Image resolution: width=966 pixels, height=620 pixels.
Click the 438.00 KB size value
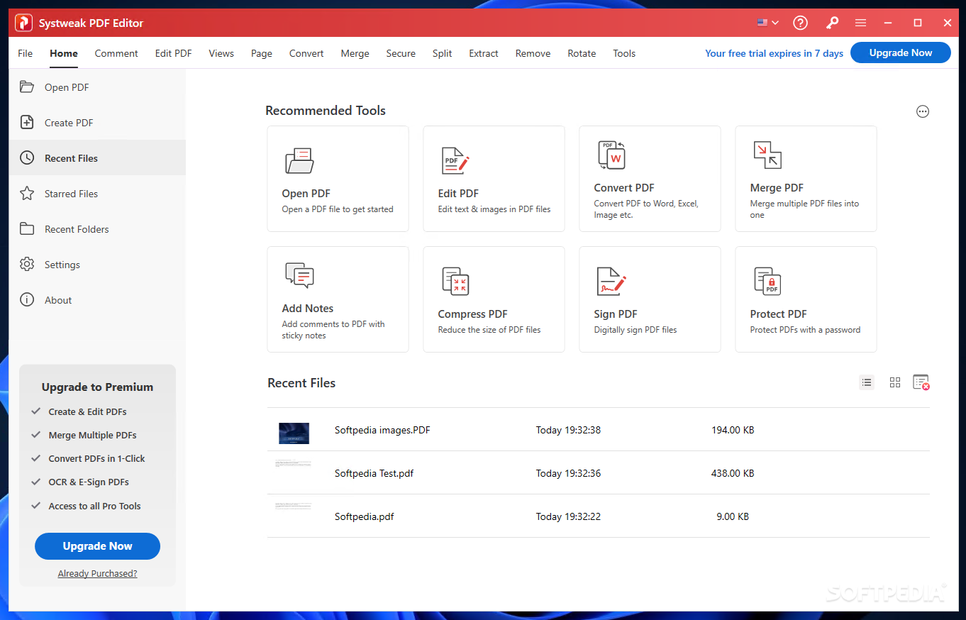tap(733, 473)
